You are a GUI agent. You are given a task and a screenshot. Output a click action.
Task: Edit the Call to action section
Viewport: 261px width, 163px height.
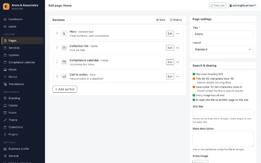pos(170,76)
